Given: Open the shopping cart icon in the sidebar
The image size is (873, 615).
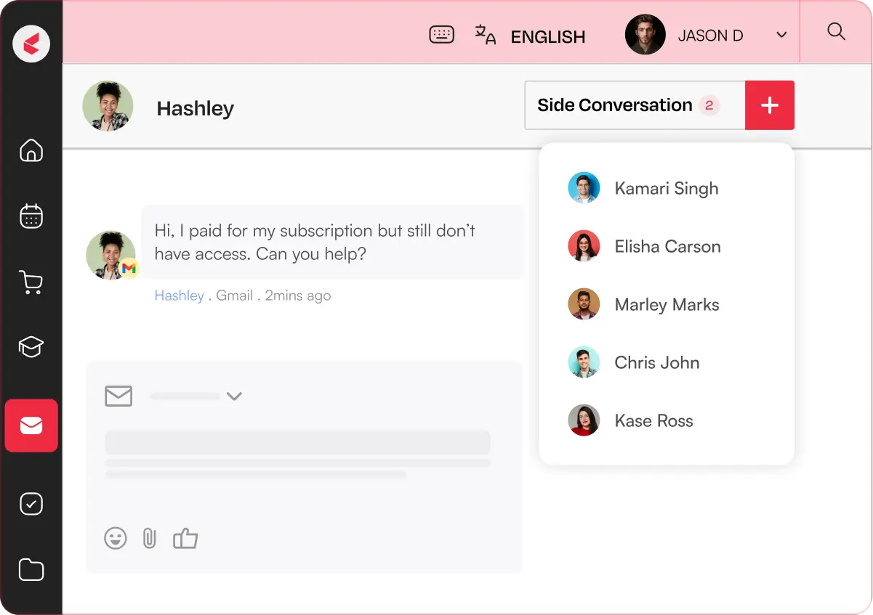Looking at the screenshot, I should tap(31, 282).
